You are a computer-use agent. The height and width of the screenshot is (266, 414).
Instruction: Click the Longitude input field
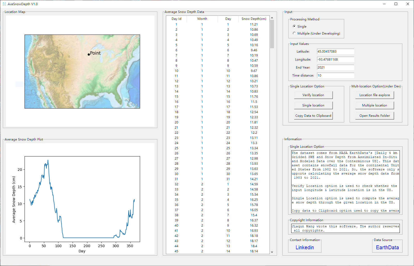click(x=335, y=59)
